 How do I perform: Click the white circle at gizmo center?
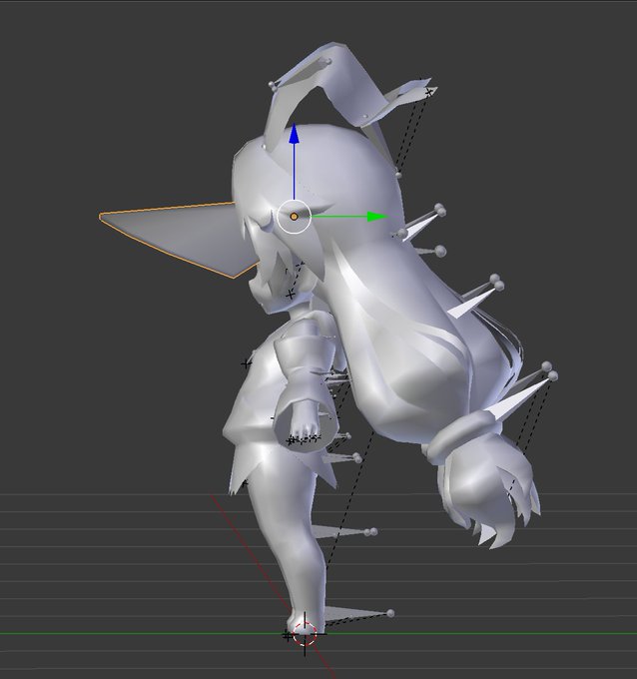[294, 216]
